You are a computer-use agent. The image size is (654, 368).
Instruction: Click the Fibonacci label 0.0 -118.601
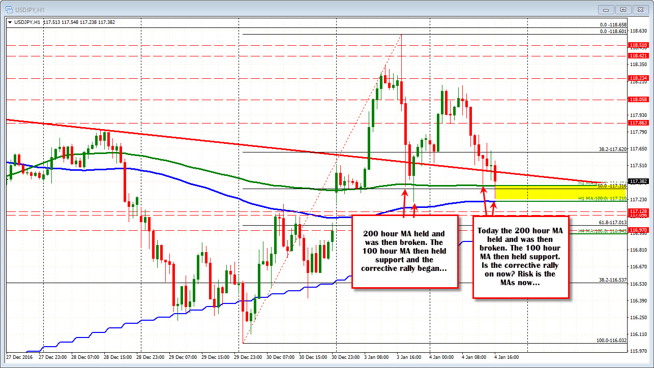pos(613,31)
